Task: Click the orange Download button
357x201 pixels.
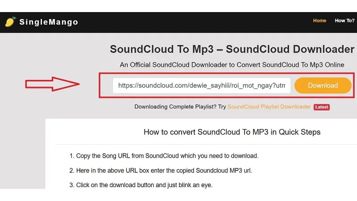Action: click(x=323, y=85)
